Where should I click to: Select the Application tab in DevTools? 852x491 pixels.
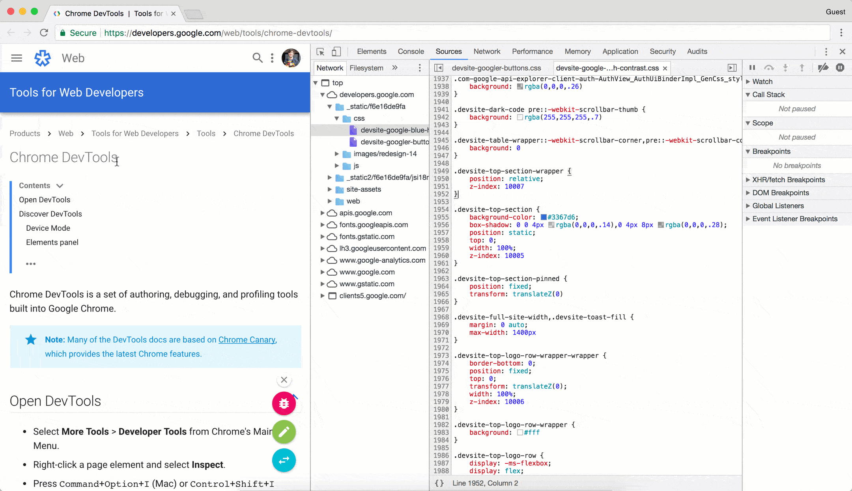tap(620, 52)
